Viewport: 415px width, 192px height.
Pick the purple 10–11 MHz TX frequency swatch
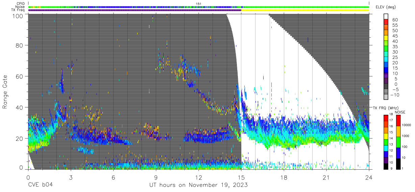(x=385, y=160)
